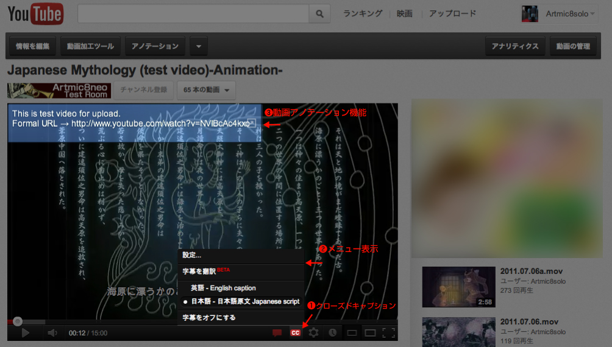This screenshot has width=612, height=347.
Task: Open the 2011.07.06a.mov thumbnail
Action: (x=458, y=287)
